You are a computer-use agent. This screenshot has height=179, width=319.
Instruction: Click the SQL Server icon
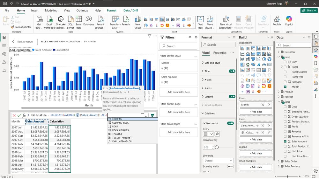pos(70,19)
